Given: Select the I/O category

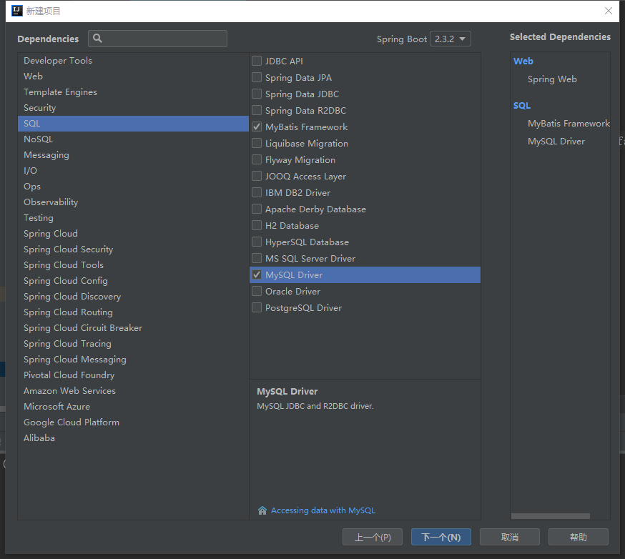Looking at the screenshot, I should click(133, 171).
